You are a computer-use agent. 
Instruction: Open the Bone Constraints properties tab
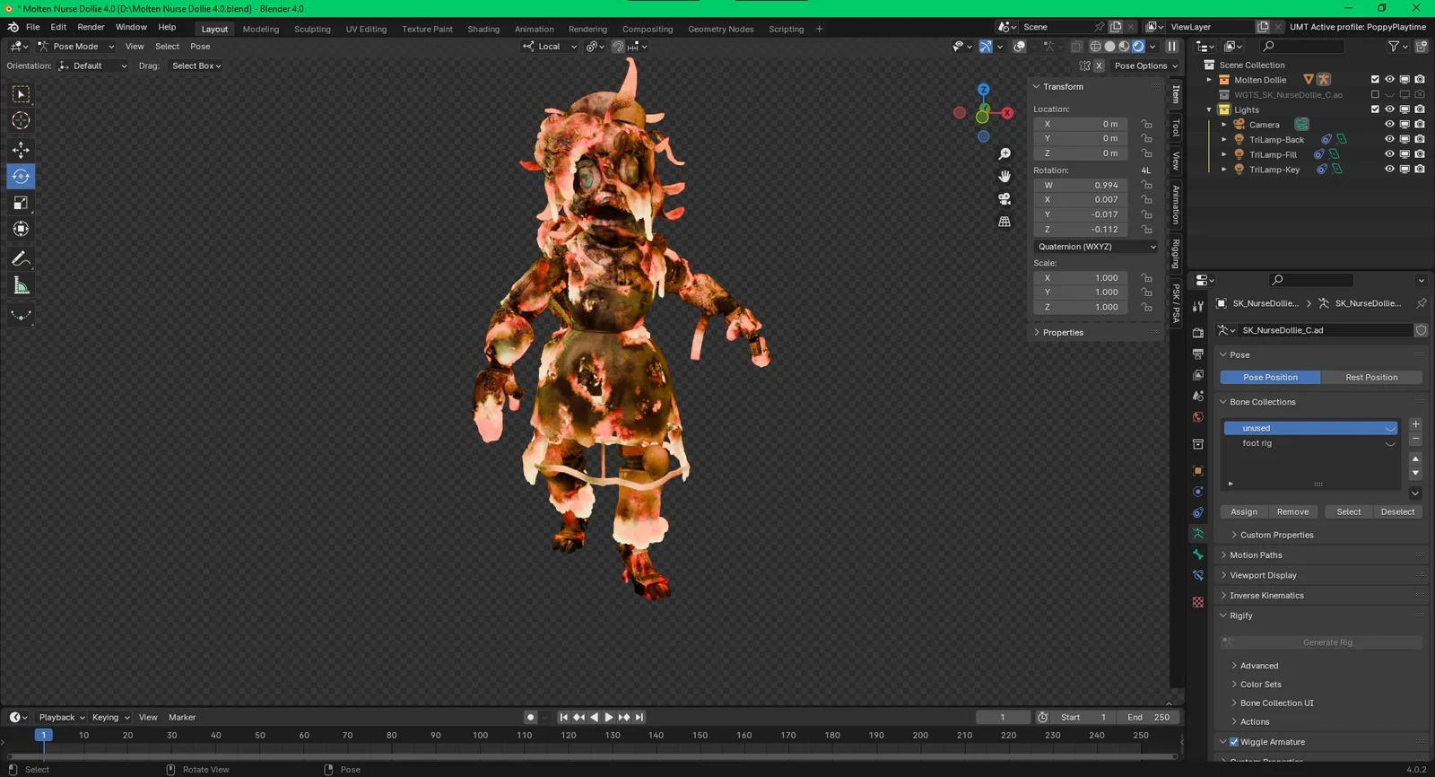point(1198,575)
